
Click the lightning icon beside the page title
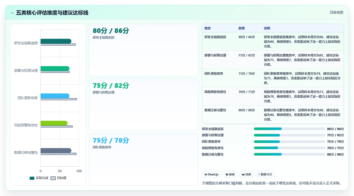pos(12,13)
